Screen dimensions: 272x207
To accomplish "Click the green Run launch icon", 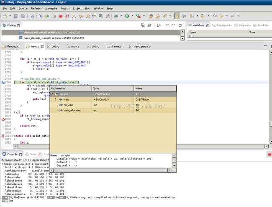I will click(127, 16).
